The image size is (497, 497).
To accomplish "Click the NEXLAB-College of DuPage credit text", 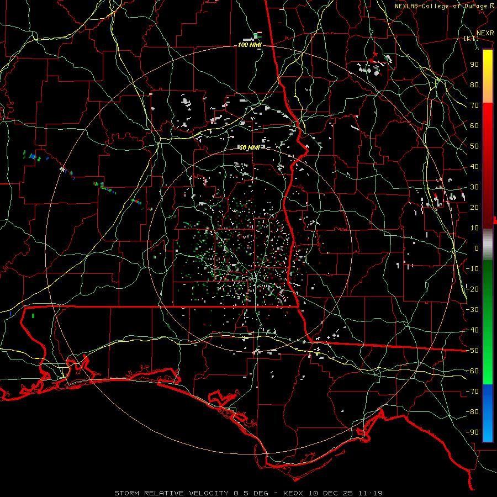I will (x=441, y=6).
